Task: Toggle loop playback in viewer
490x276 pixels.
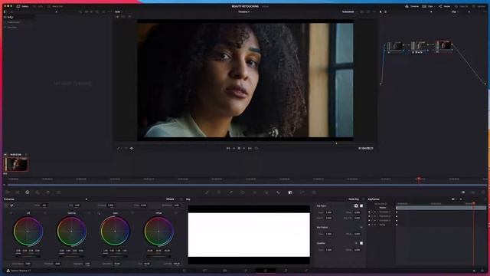Action: pyautogui.click(x=256, y=148)
